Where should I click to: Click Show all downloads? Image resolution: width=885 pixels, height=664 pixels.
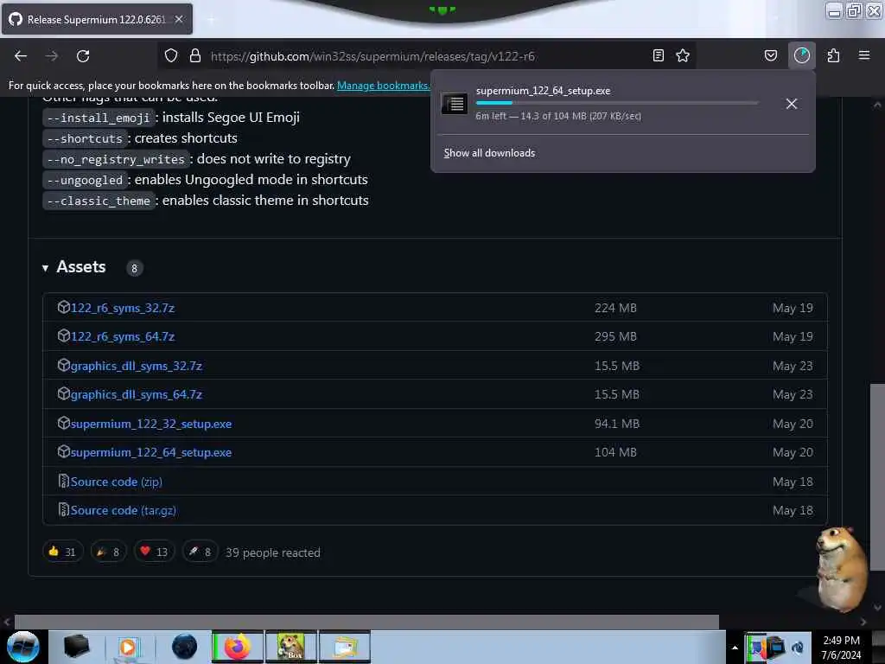point(489,153)
